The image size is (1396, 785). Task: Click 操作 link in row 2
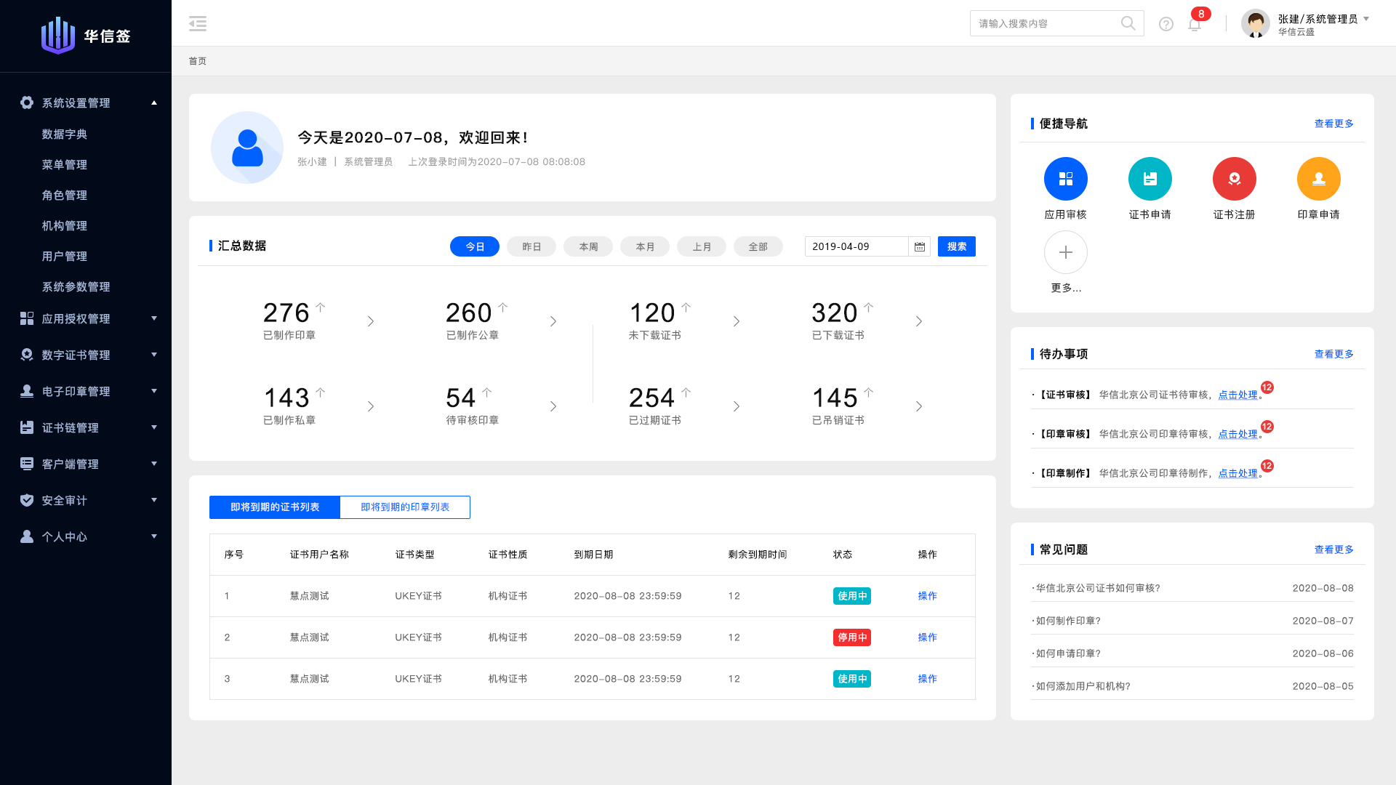(x=928, y=637)
